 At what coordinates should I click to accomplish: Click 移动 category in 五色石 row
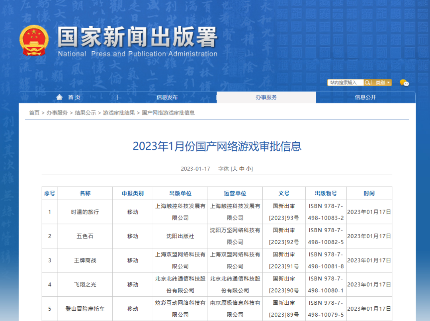[x=133, y=236]
